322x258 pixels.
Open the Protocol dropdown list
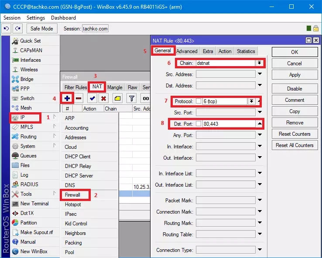point(252,101)
